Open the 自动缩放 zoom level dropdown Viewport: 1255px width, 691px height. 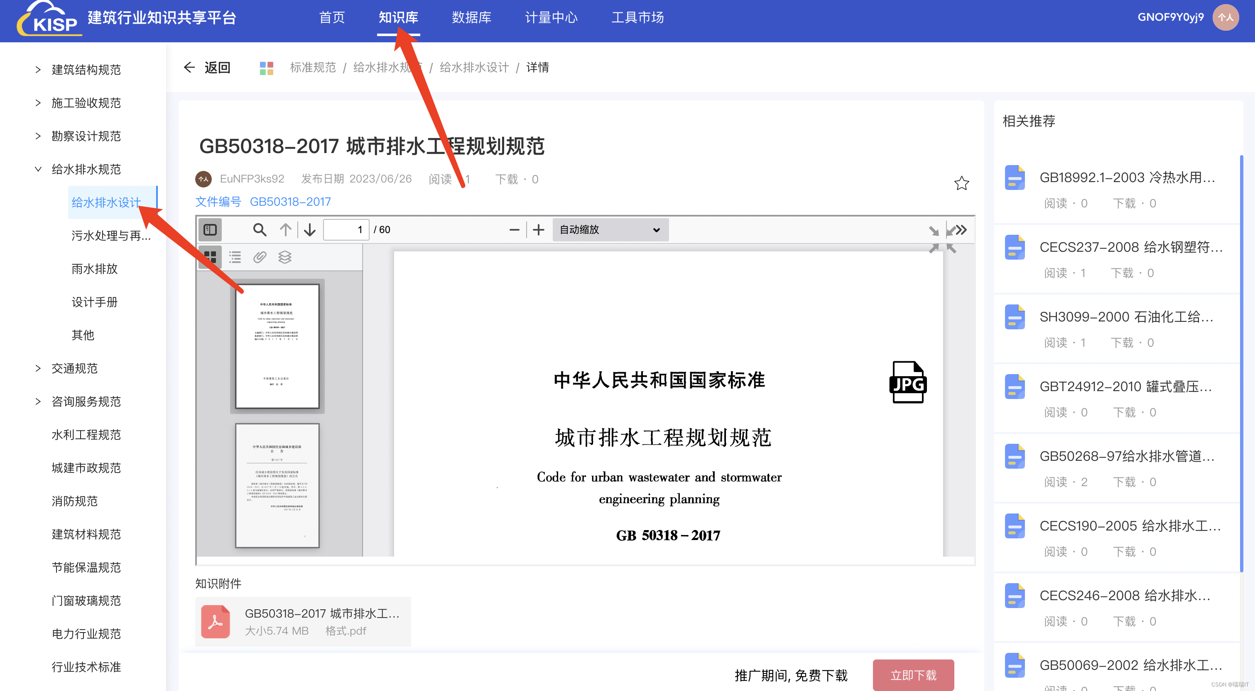[610, 229]
